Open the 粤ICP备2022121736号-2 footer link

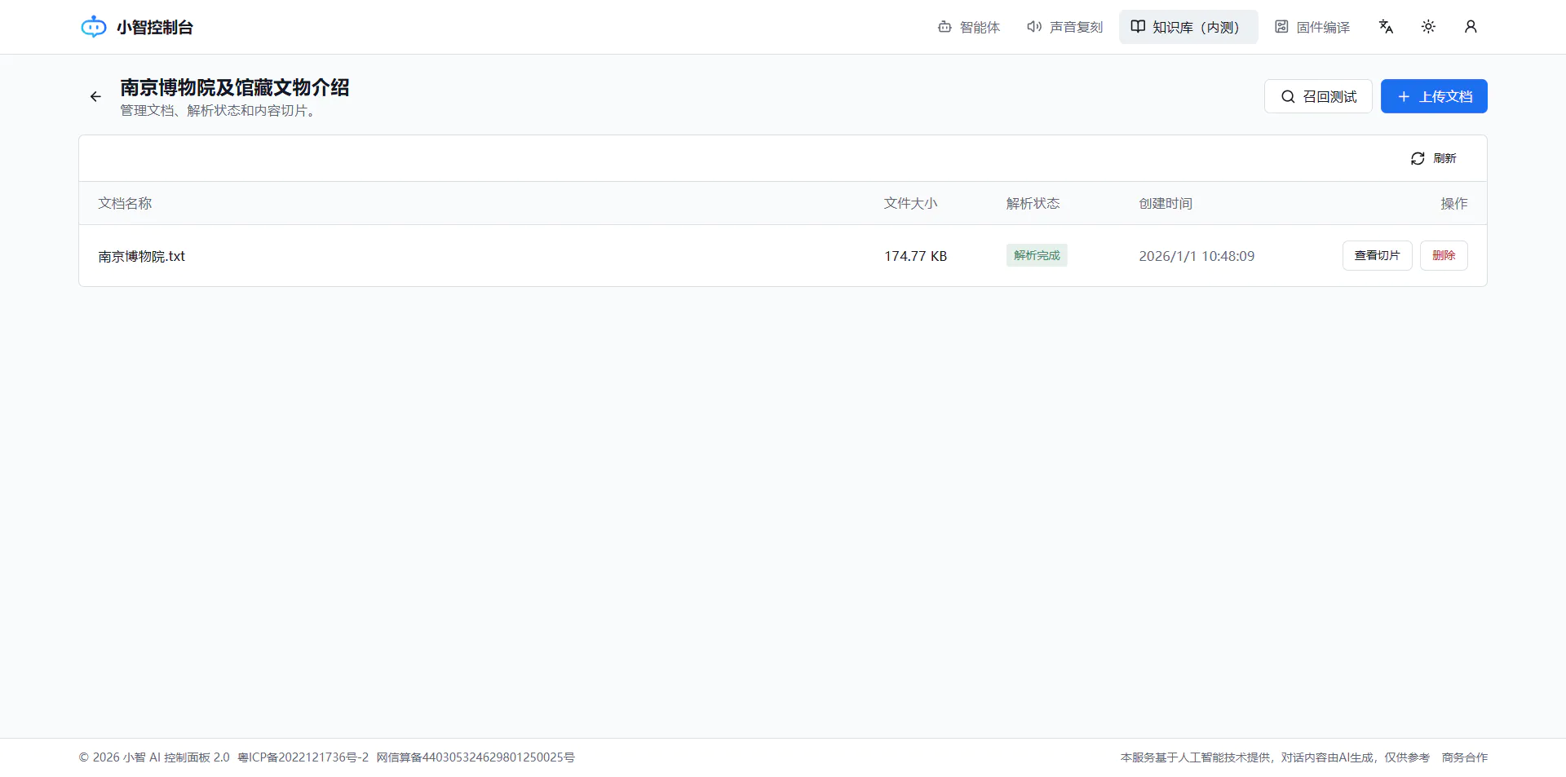[x=303, y=757]
